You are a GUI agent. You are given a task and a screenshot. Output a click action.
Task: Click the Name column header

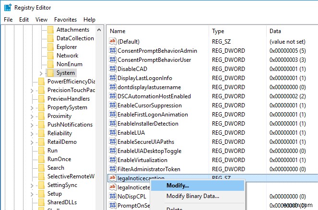(118, 31)
